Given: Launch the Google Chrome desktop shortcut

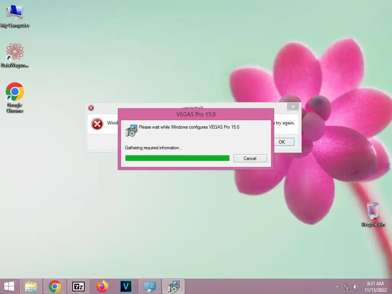Looking at the screenshot, I should [15, 98].
